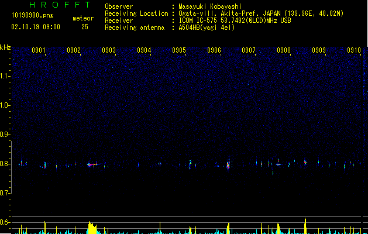Click the 1.0 kHz axis label
This screenshot has height=234, width=368.
[x=5, y=105]
